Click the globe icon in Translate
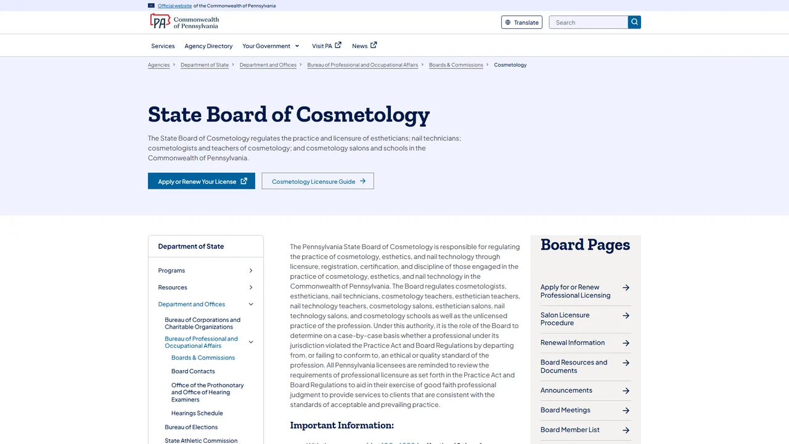Viewport: 789px width, 444px height. click(508, 23)
